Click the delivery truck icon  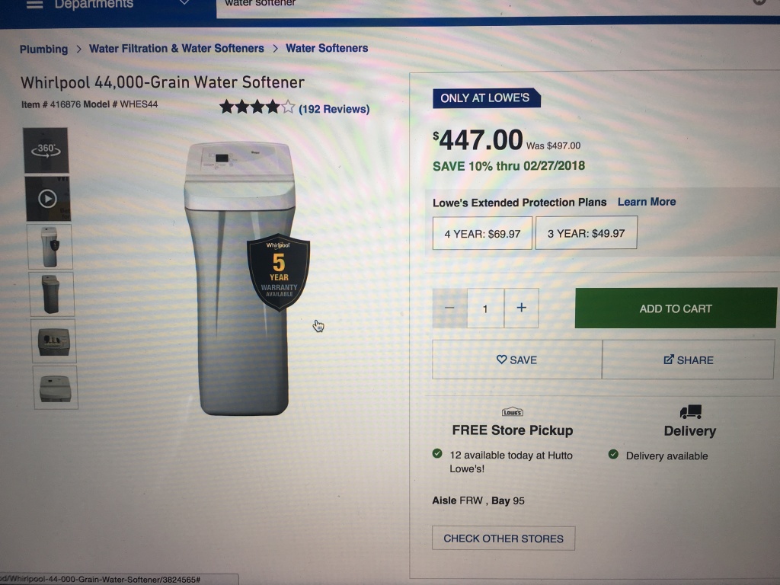pyautogui.click(x=690, y=411)
